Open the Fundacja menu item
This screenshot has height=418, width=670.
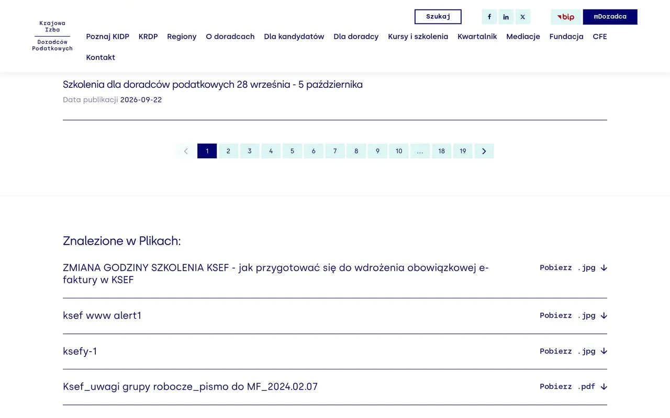[x=566, y=37]
